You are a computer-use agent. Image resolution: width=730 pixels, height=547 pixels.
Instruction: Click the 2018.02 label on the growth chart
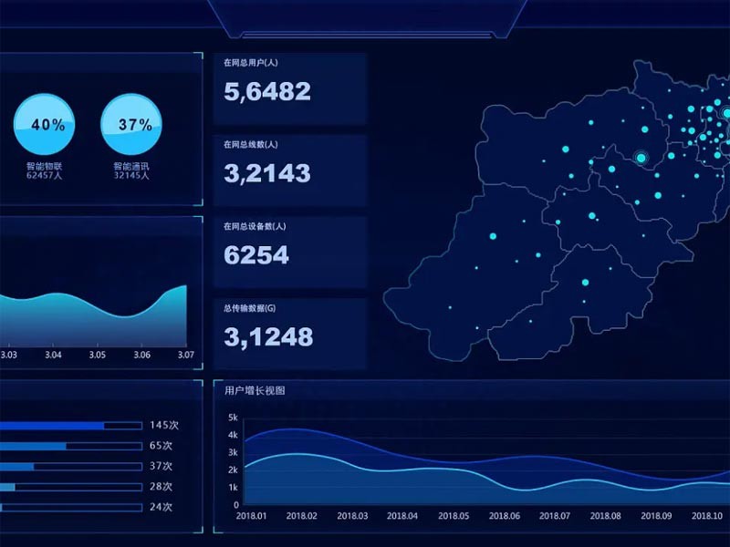pyautogui.click(x=301, y=516)
